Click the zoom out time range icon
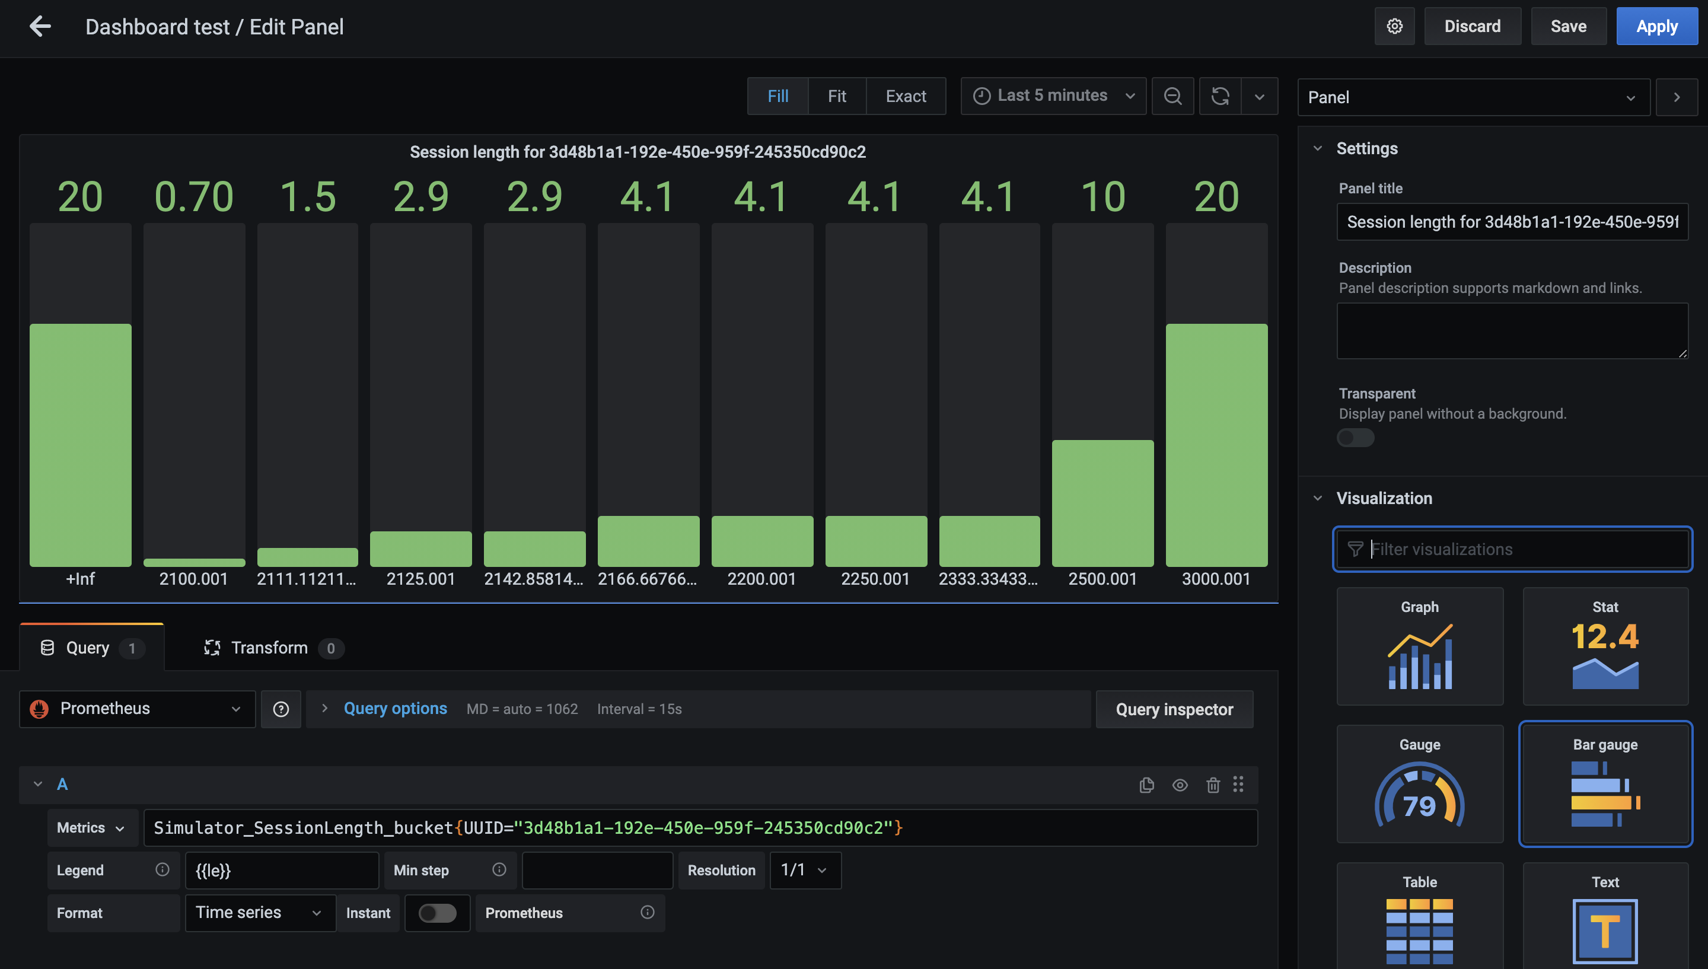Screen dimensions: 1708x969 [1172, 97]
